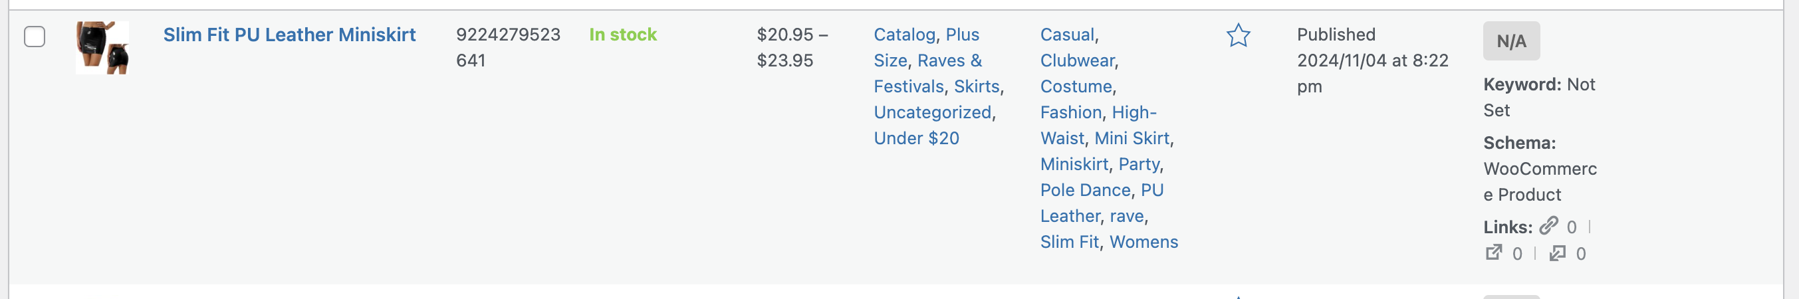Select the Slim Fit PU Leather Miniskirt checkbox
The image size is (1799, 299).
pos(35,37)
